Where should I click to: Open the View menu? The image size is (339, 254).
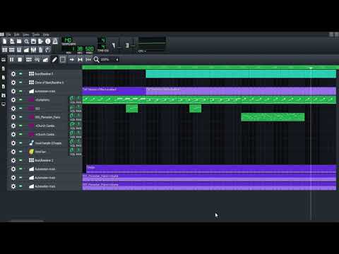click(25, 35)
